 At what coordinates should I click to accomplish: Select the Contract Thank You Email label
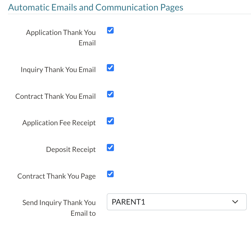pos(55,96)
